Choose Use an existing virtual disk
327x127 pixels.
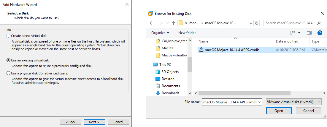pyautogui.click(x=8, y=60)
